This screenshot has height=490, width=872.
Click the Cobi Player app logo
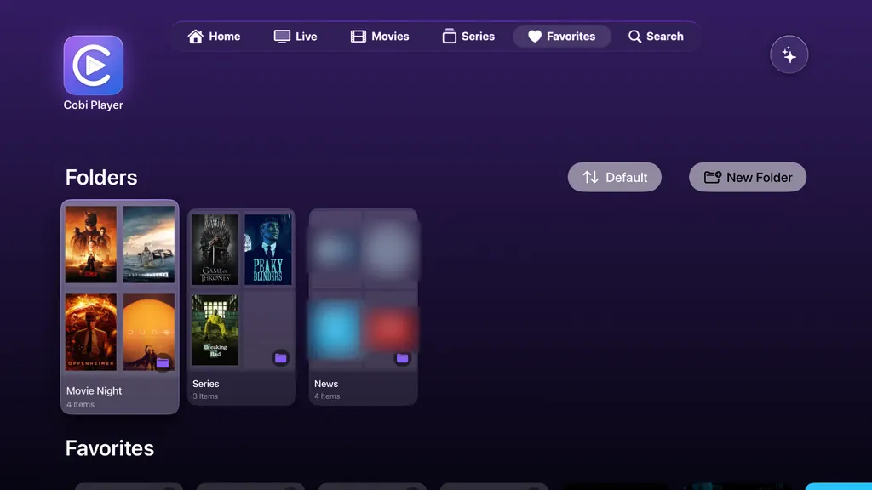(94, 66)
